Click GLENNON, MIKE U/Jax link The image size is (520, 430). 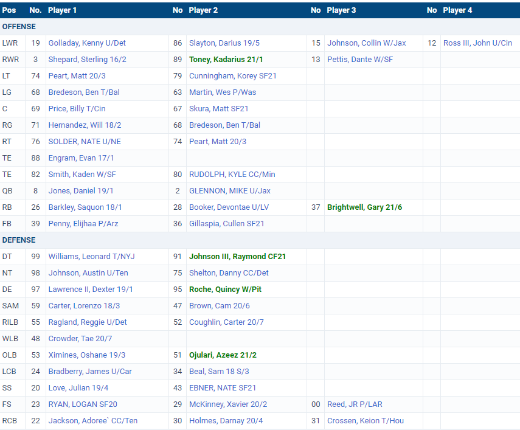(230, 191)
